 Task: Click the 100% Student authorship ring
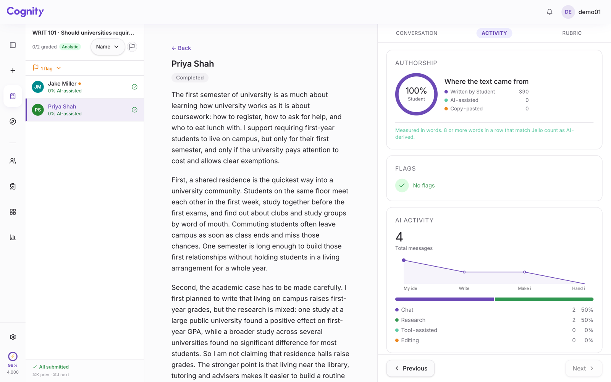click(416, 94)
